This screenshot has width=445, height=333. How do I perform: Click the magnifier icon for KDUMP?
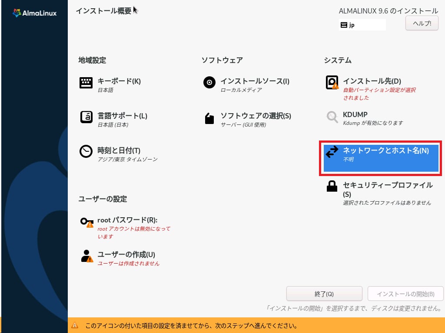pos(332,117)
